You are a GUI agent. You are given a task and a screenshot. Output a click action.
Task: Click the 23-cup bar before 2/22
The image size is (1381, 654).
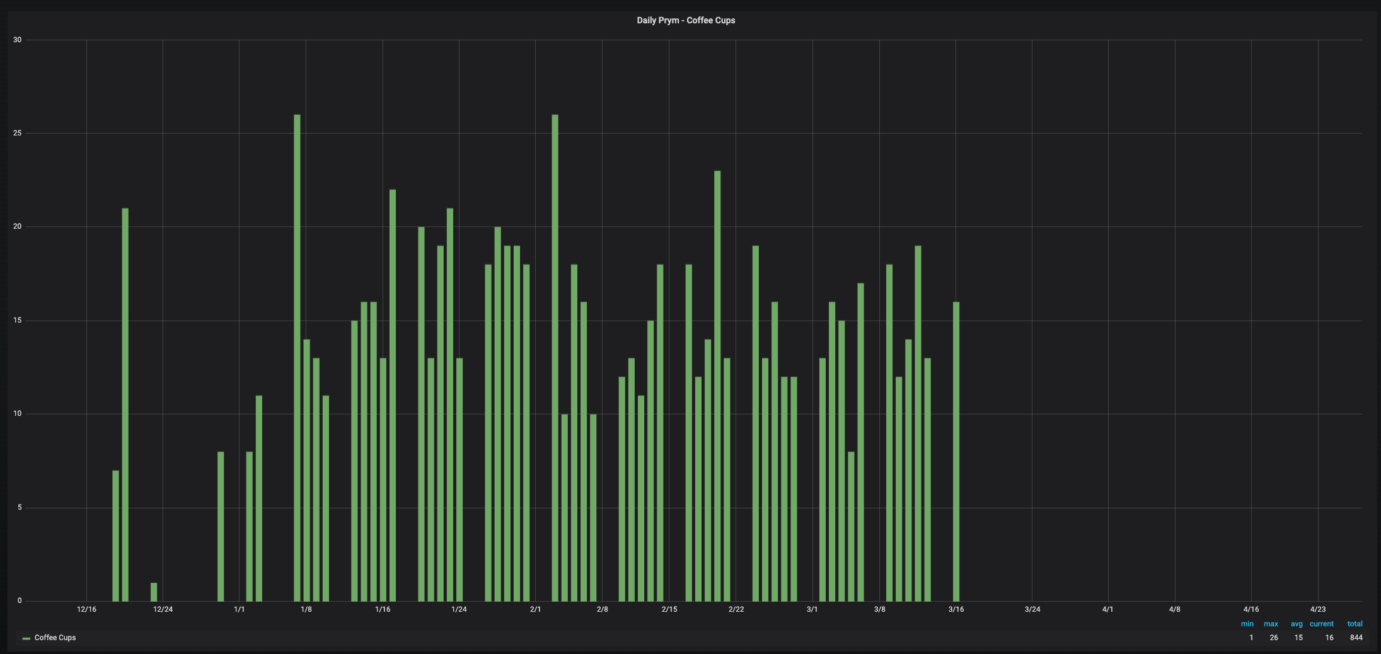717,386
